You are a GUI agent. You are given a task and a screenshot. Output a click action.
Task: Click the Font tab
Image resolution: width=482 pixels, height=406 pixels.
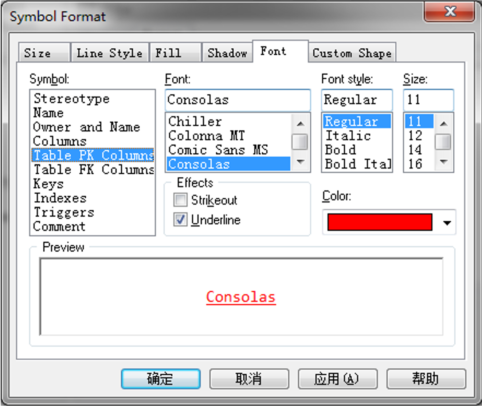tap(280, 51)
